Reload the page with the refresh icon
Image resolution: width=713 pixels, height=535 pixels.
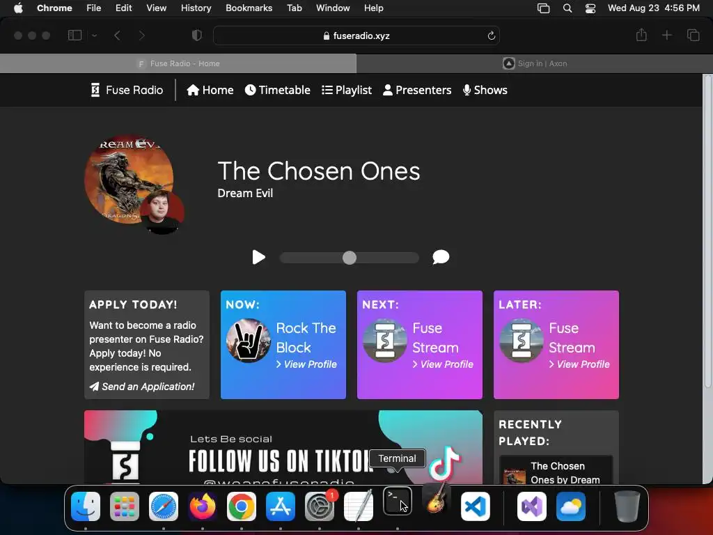point(491,36)
